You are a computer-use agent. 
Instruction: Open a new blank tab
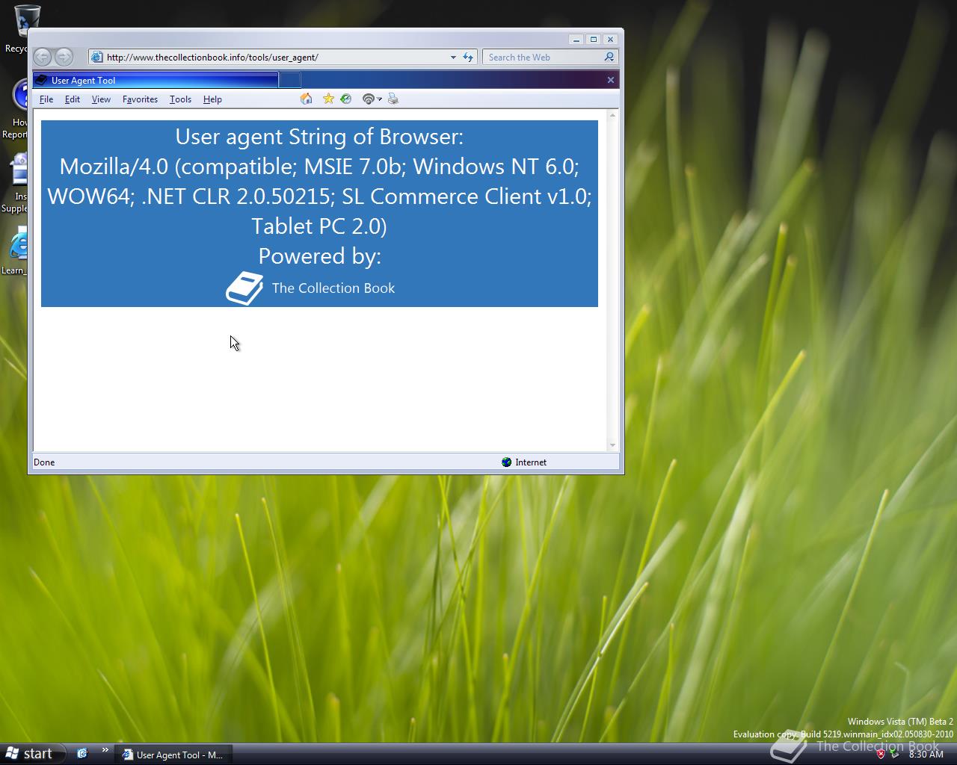coord(290,80)
